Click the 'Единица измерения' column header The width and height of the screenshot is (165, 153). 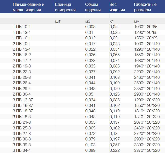point(65,7)
